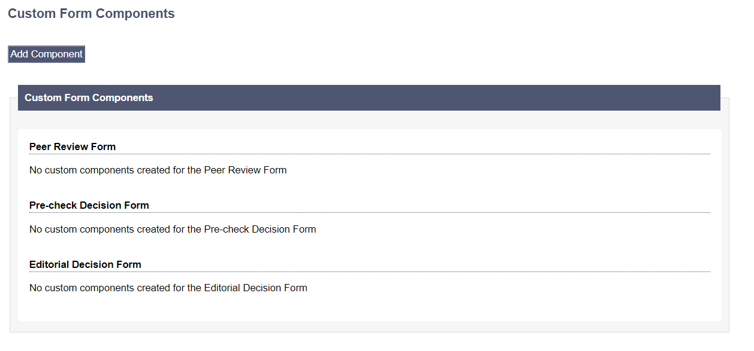Click "Pre-check Decision Form" ending the second message

[260, 229]
